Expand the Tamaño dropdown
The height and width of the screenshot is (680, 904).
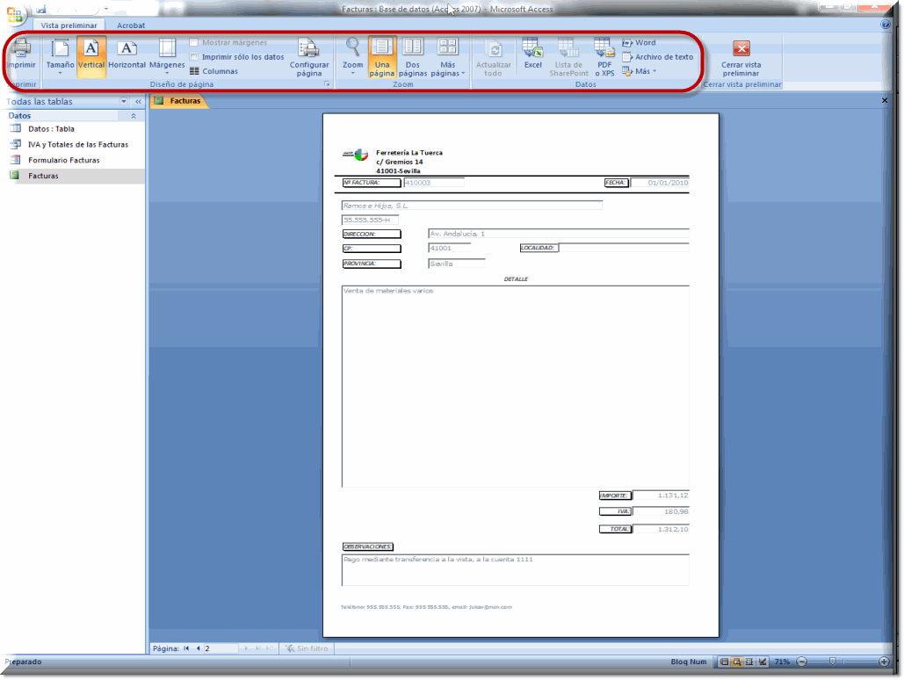(60, 58)
